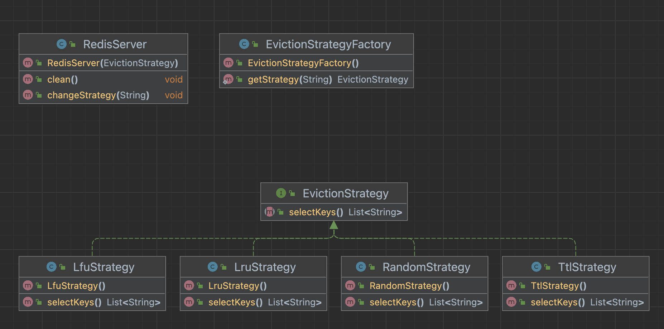Select selectKeys() in the EvictionStrategy interface
664x329 pixels.
point(316,212)
